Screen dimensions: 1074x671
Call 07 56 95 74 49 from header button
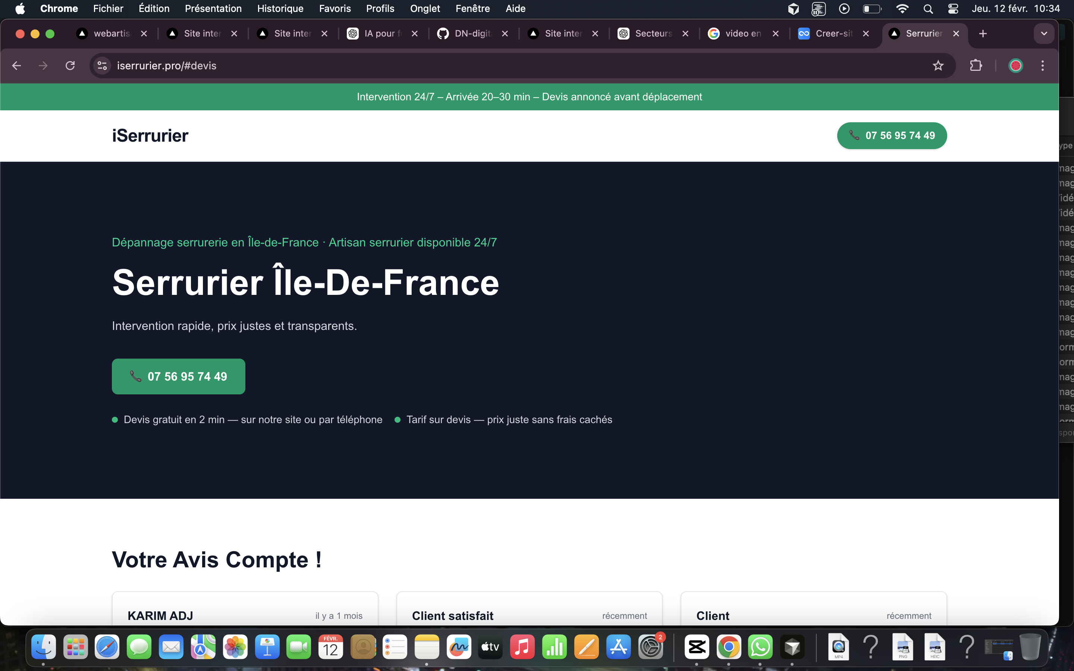[x=892, y=135]
